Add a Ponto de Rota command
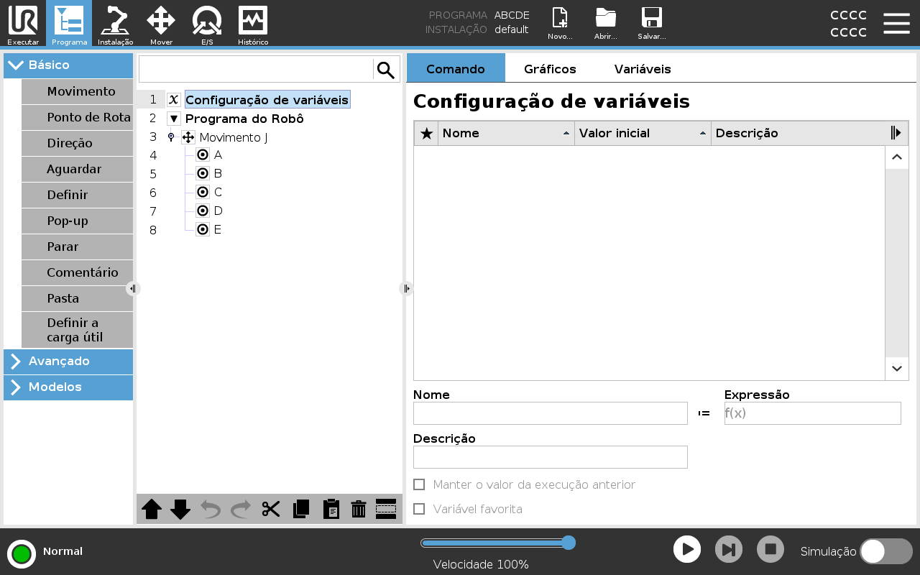Image resolution: width=920 pixels, height=575 pixels. (x=78, y=117)
